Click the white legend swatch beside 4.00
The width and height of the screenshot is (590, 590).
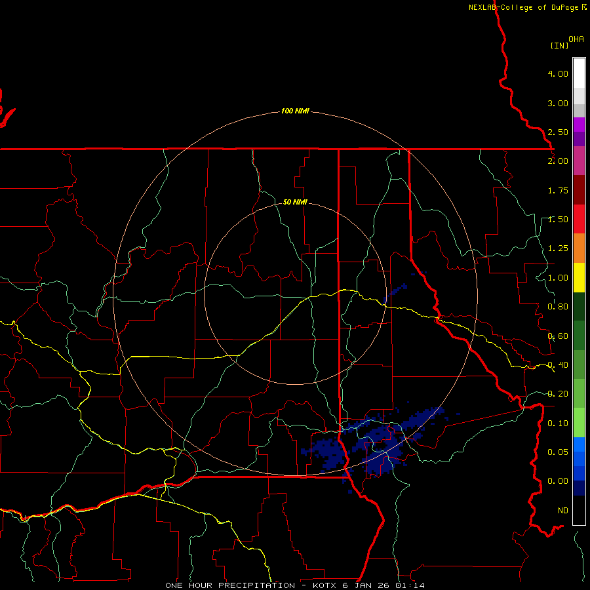pyautogui.click(x=579, y=73)
